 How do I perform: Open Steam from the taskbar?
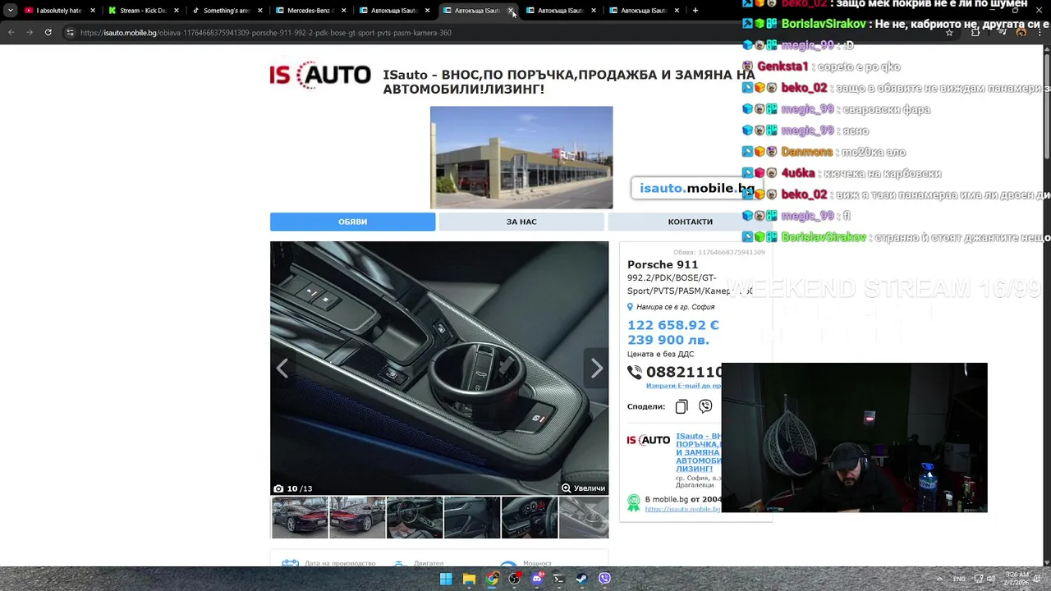point(582,579)
